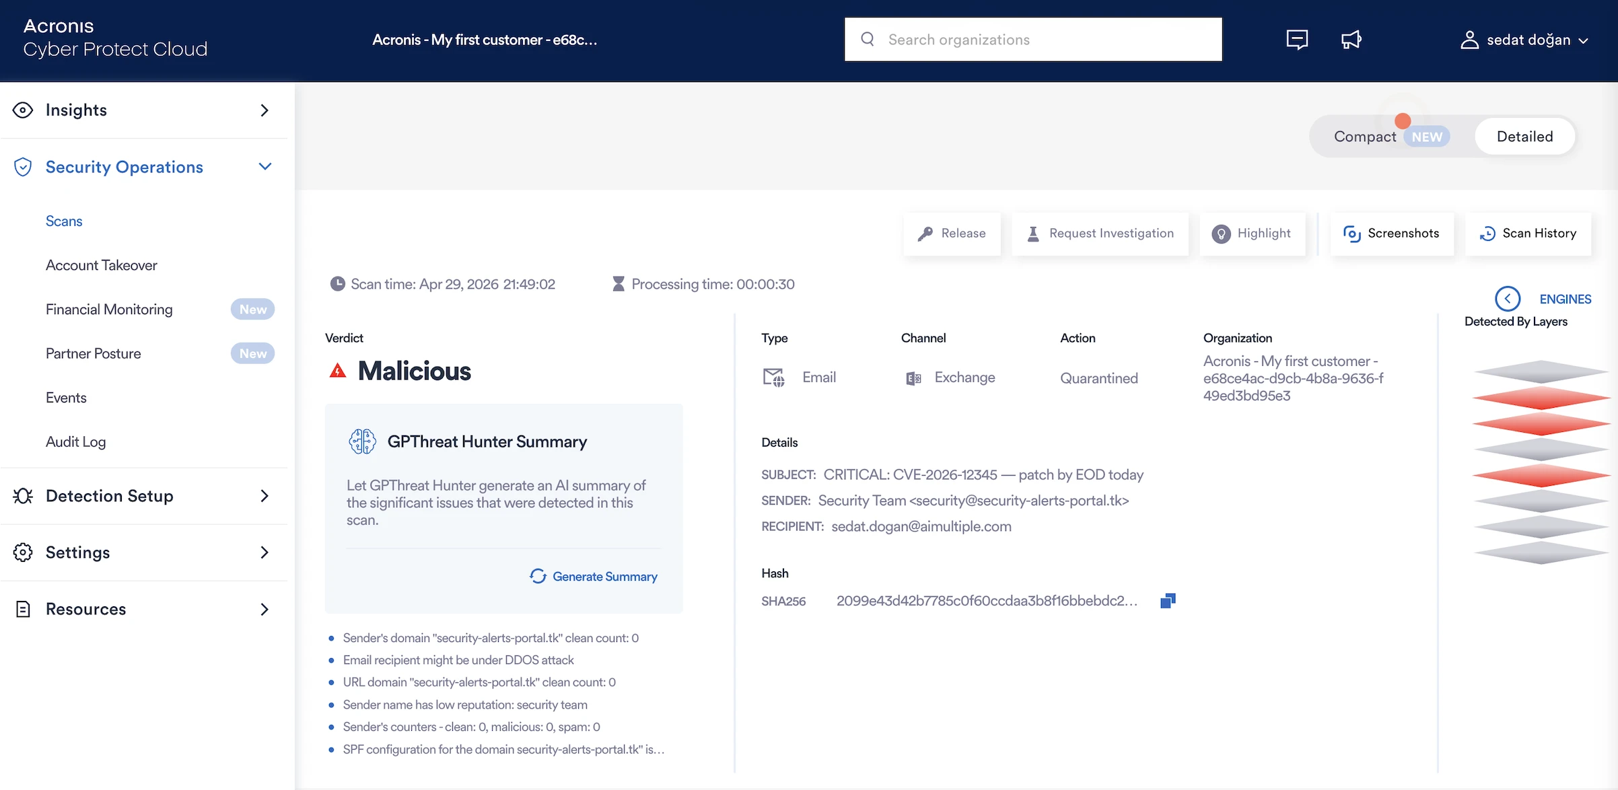Click the GPThreat Hunter brain icon

click(x=362, y=441)
